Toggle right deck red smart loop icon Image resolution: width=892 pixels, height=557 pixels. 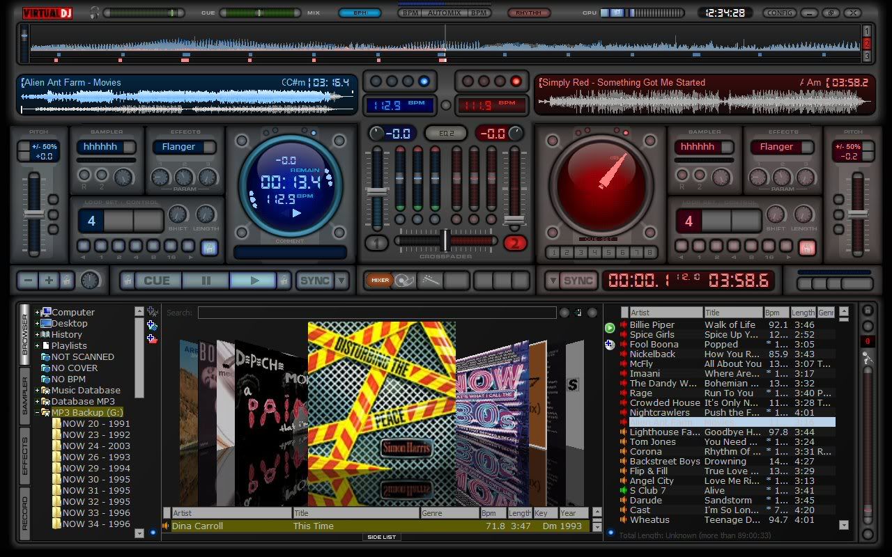[x=807, y=246]
